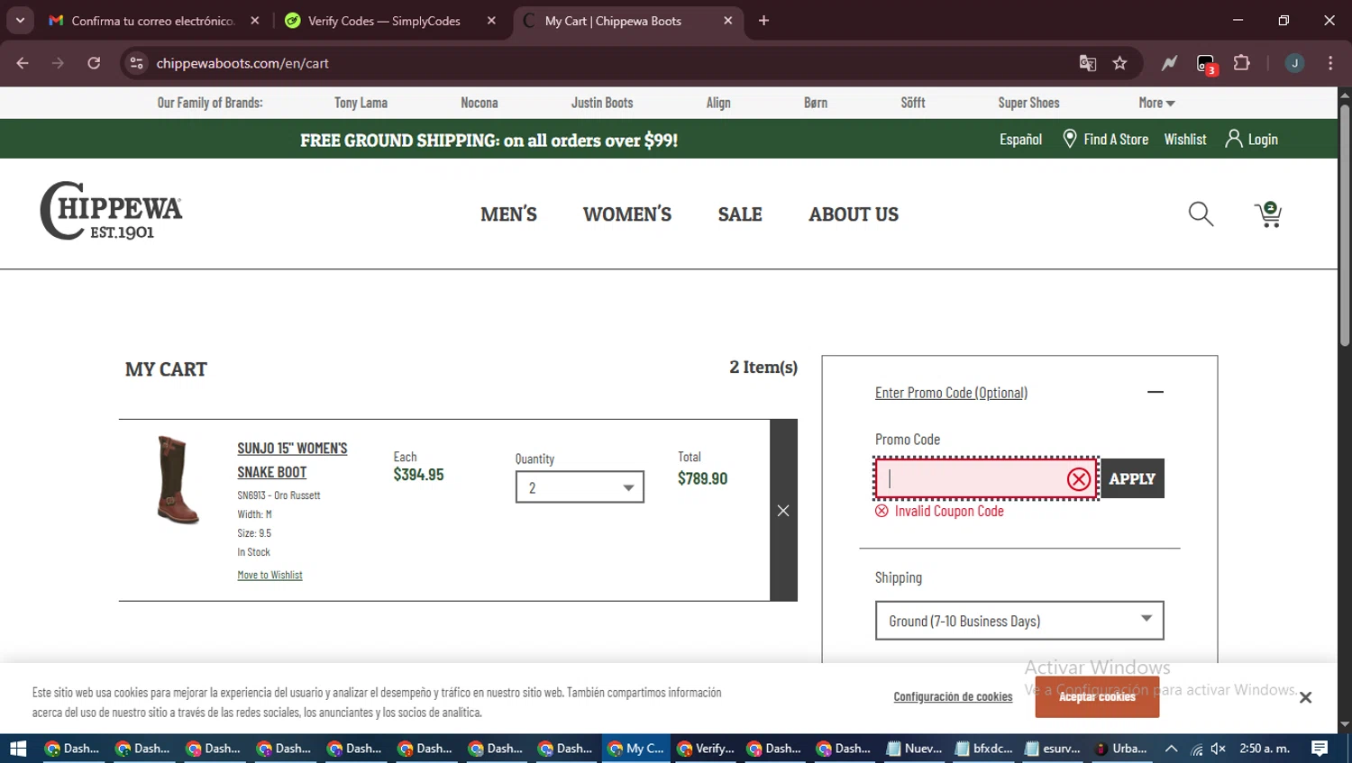The height and width of the screenshot is (763, 1352).
Task: Open the ABOUT US menu
Action: [854, 214]
